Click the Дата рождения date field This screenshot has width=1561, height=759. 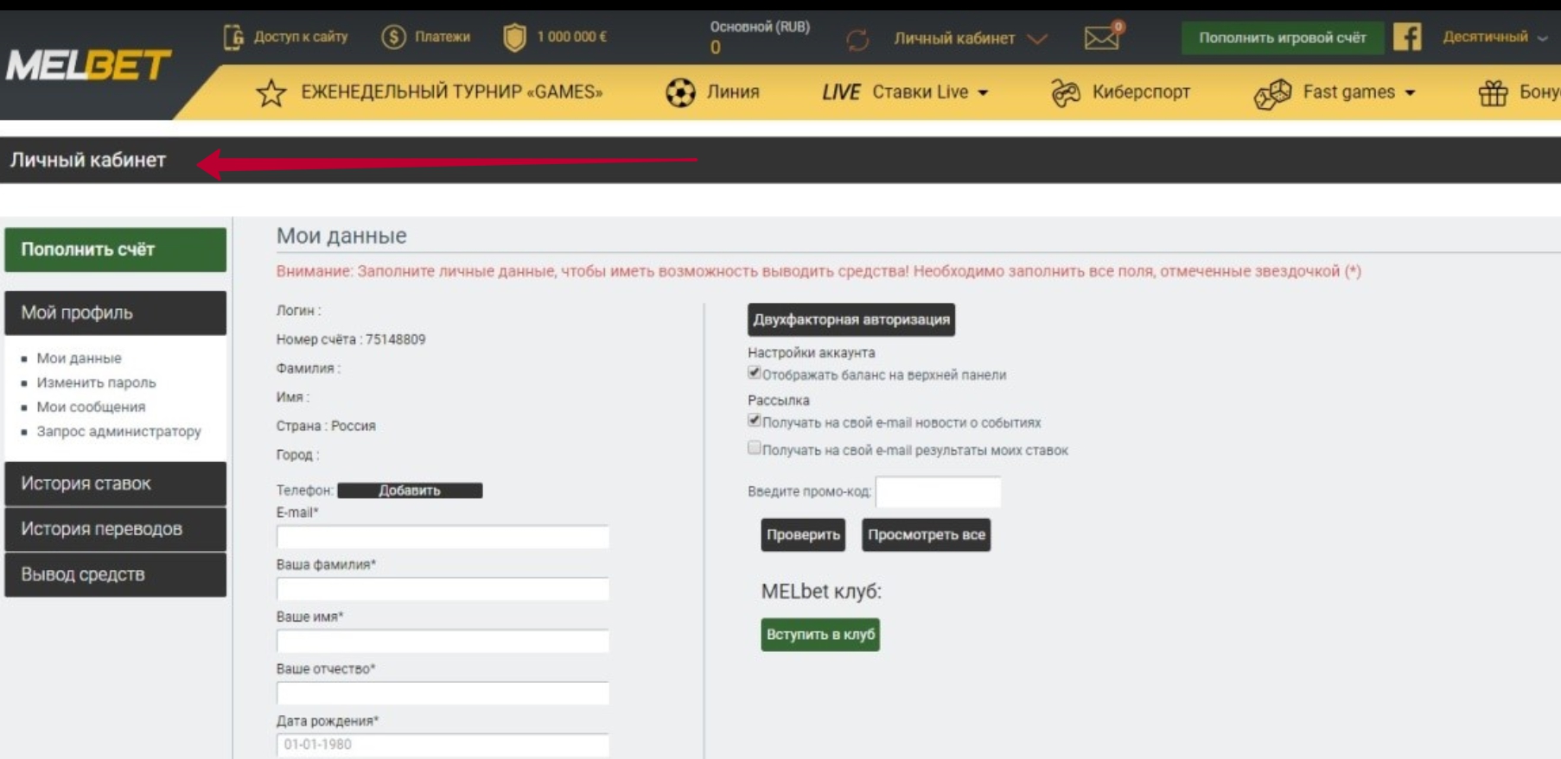click(443, 744)
